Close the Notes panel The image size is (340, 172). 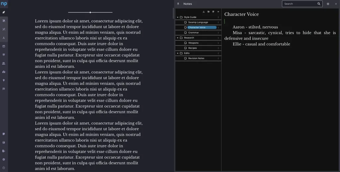[336, 4]
